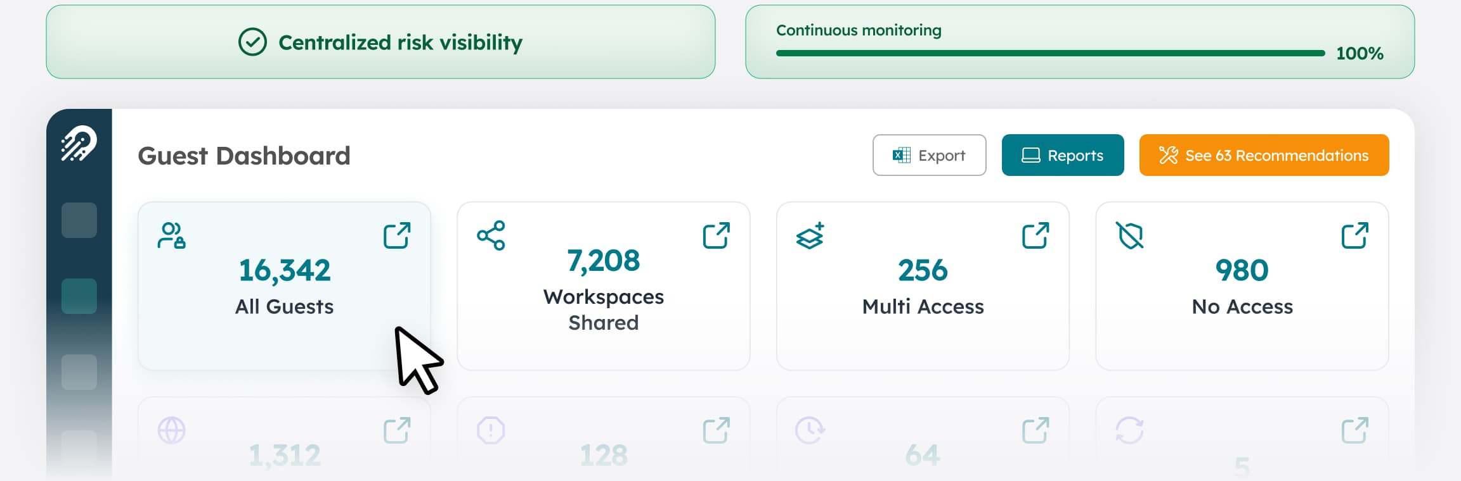Open the All Guests card external link icon
The height and width of the screenshot is (481, 1461).
pyautogui.click(x=397, y=235)
